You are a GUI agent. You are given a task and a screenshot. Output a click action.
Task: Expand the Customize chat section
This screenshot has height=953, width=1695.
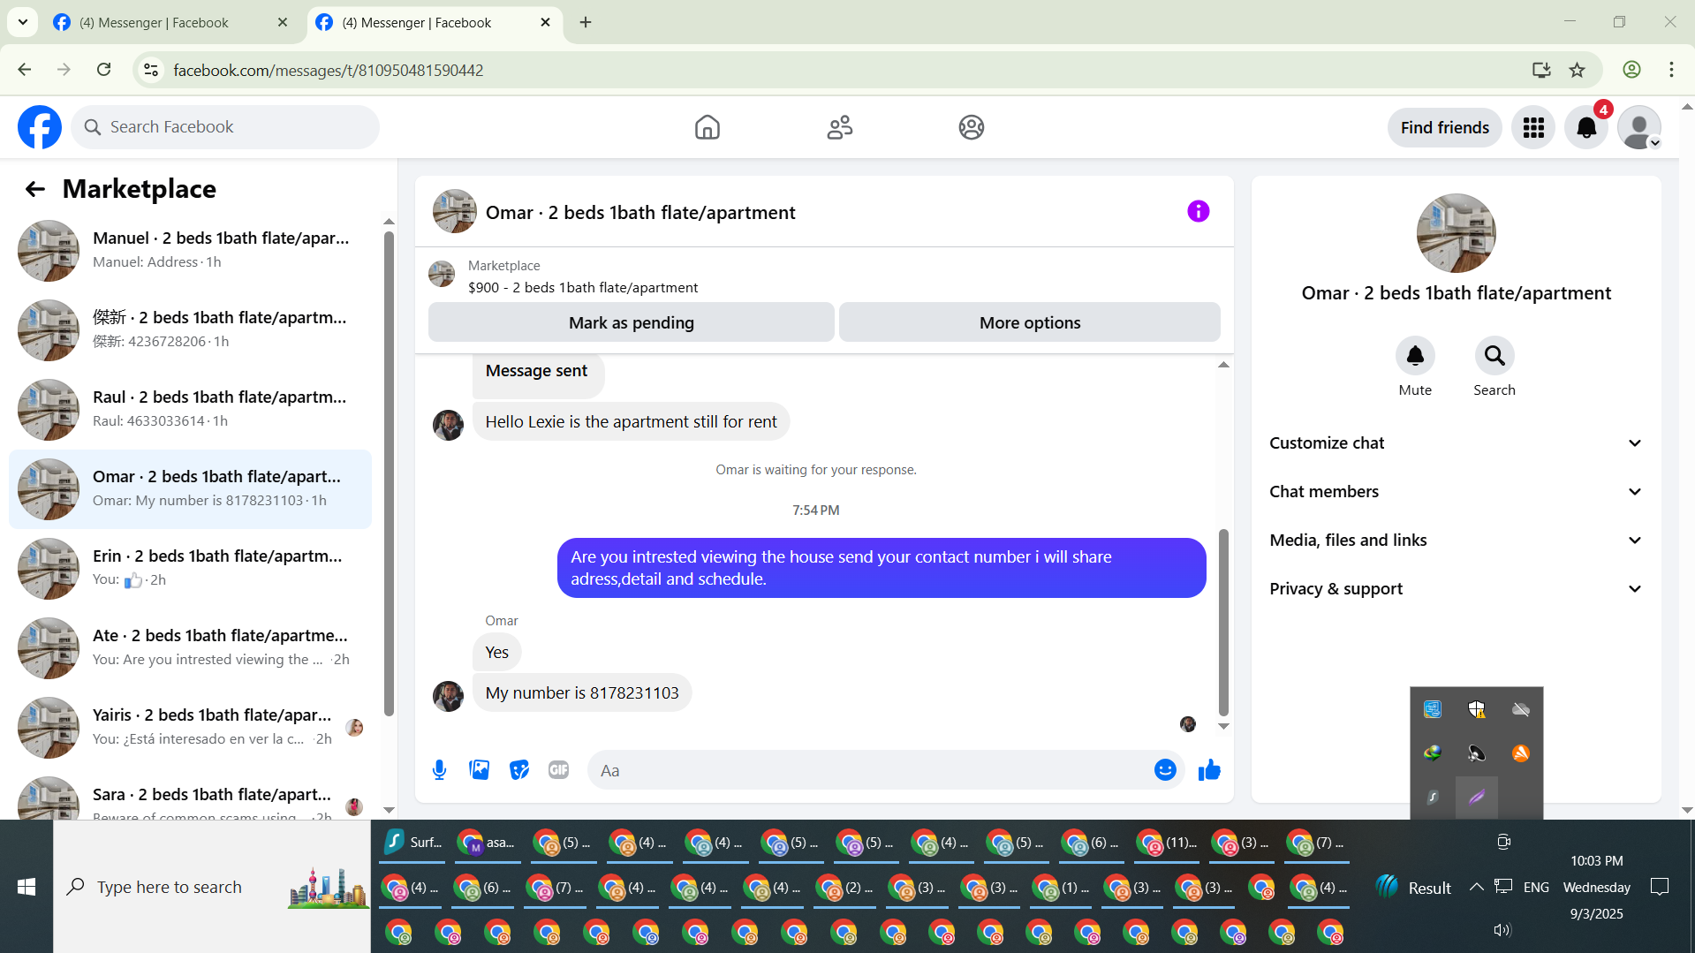coord(1457,443)
